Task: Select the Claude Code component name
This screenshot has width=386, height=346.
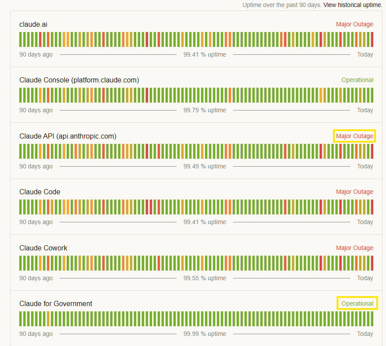Action: point(39,192)
